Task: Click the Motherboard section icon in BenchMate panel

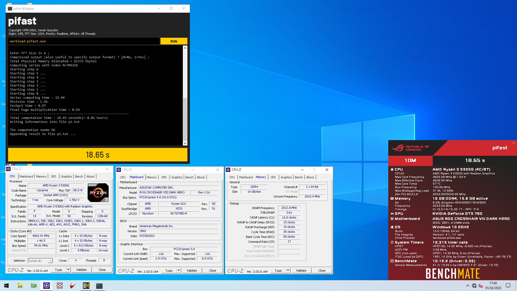Action: point(392,219)
